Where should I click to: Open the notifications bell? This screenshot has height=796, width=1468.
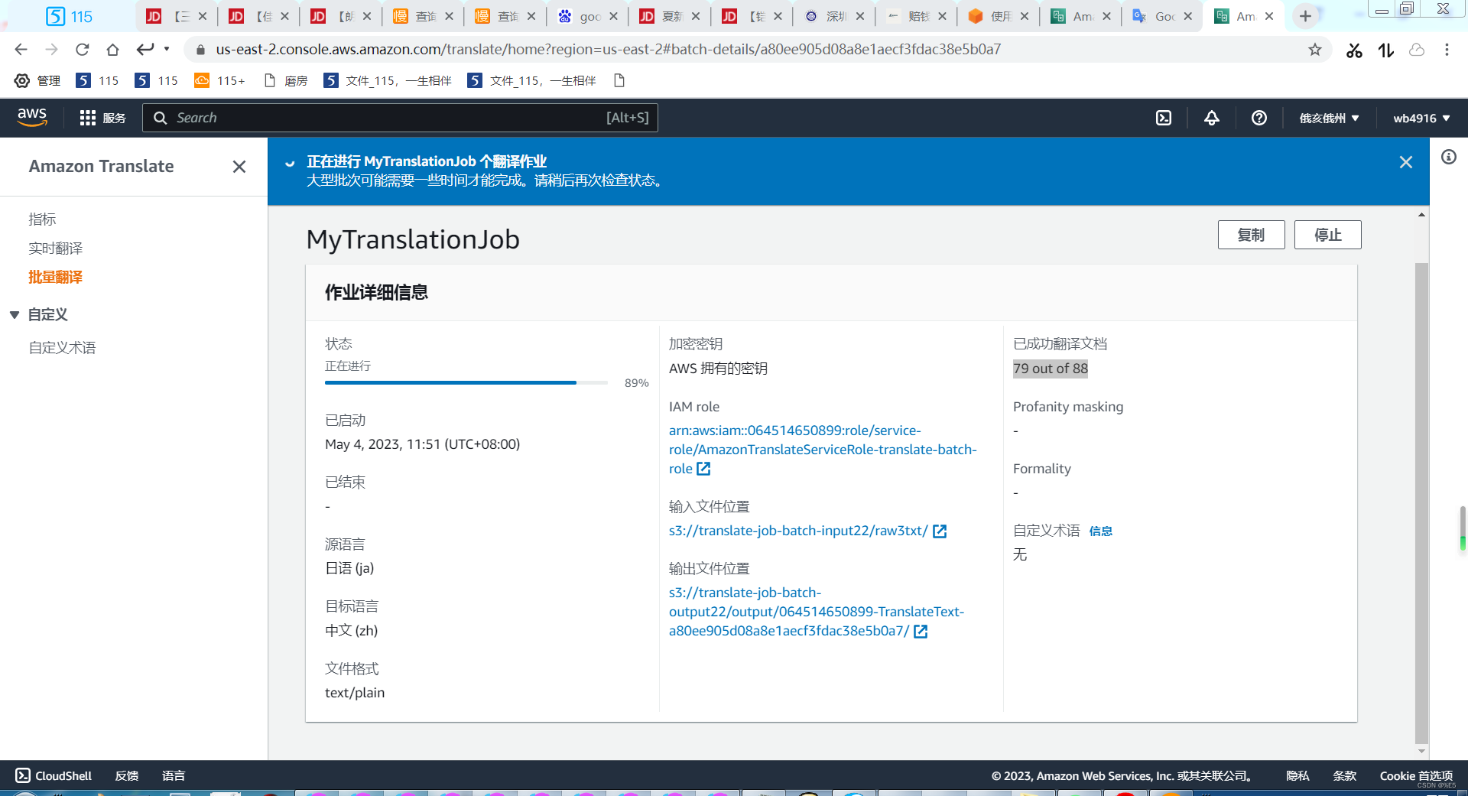pyautogui.click(x=1211, y=118)
